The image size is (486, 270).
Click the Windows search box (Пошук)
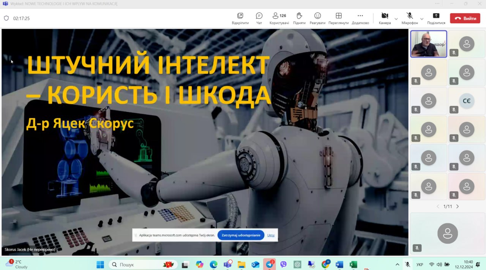point(143,264)
